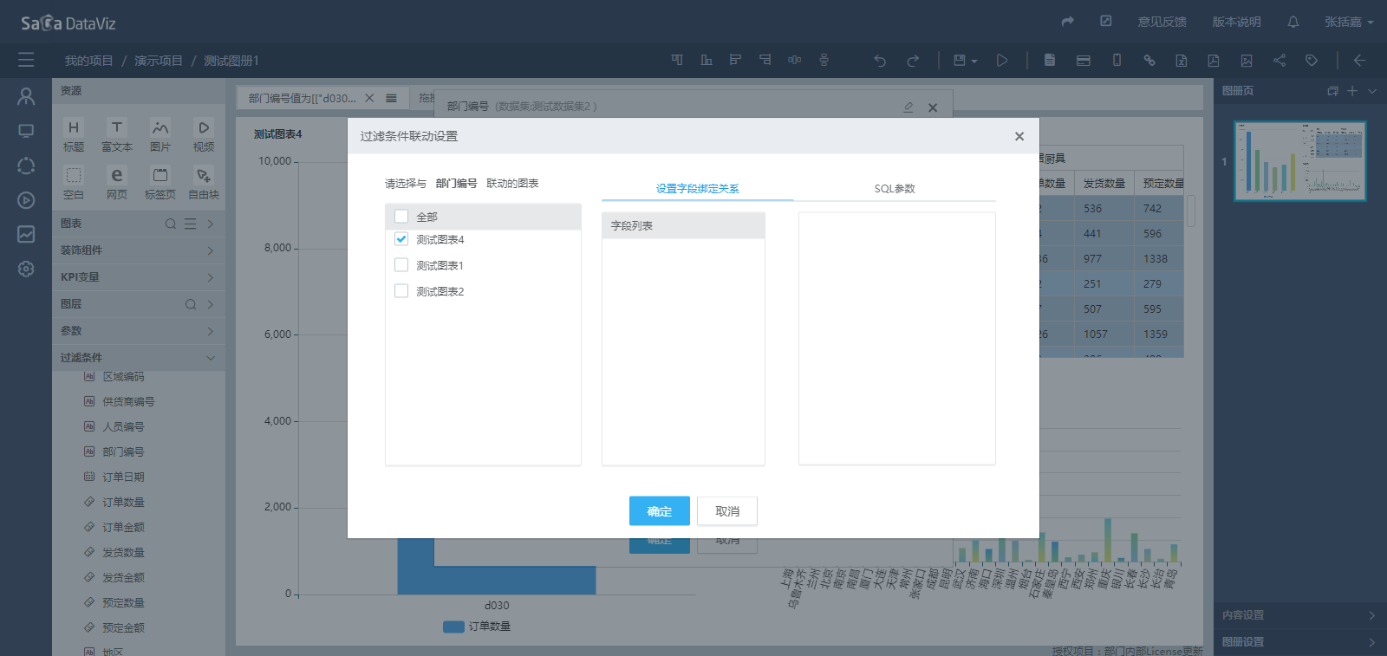This screenshot has width=1387, height=656.
Task: Click the align-top icon in toolbar
Action: coord(677,60)
